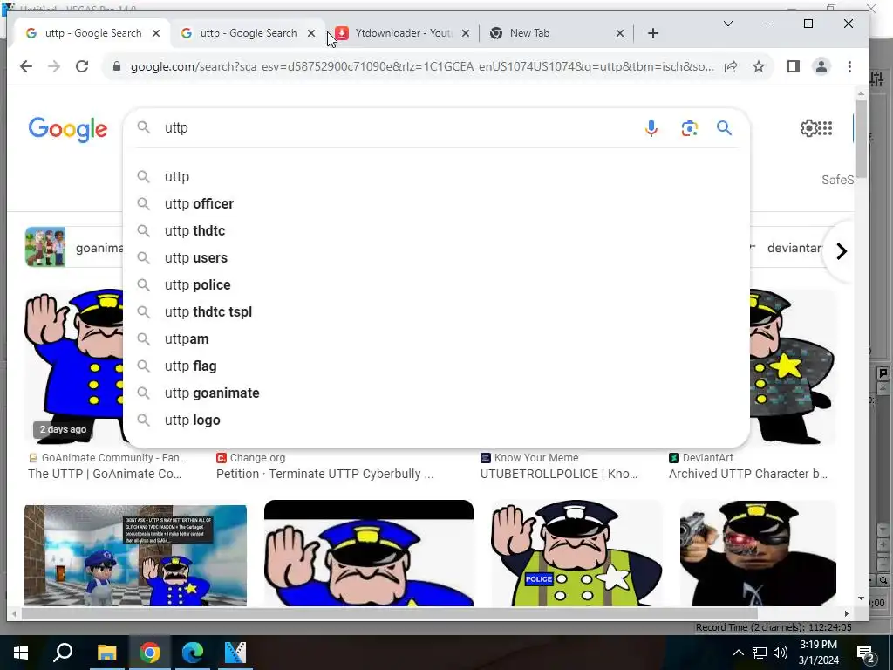This screenshot has height=670, width=893.
Task: Reload the Google search page
Action: pyautogui.click(x=82, y=66)
